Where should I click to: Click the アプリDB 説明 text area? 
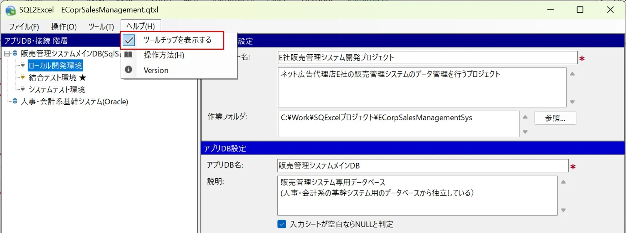coord(417,195)
